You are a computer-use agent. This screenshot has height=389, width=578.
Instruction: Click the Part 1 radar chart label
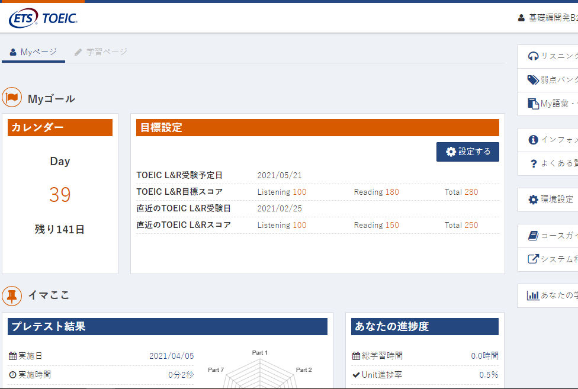260,352
